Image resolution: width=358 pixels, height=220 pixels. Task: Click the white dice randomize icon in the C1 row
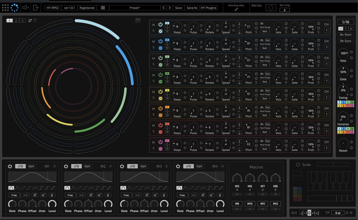coord(160,31)
